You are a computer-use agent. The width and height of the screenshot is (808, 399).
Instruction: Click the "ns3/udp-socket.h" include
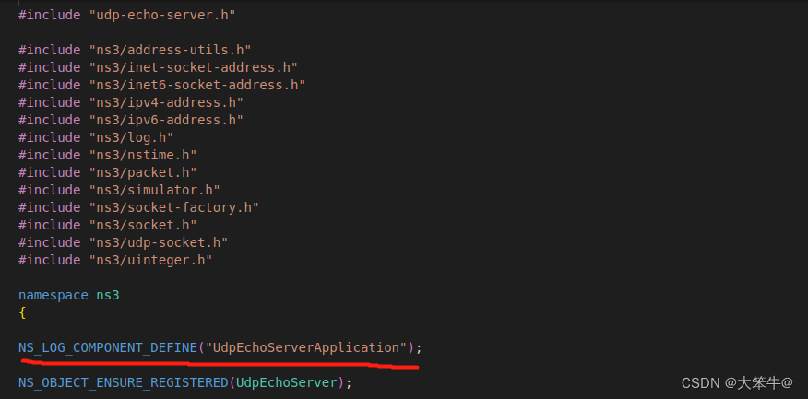coord(159,242)
